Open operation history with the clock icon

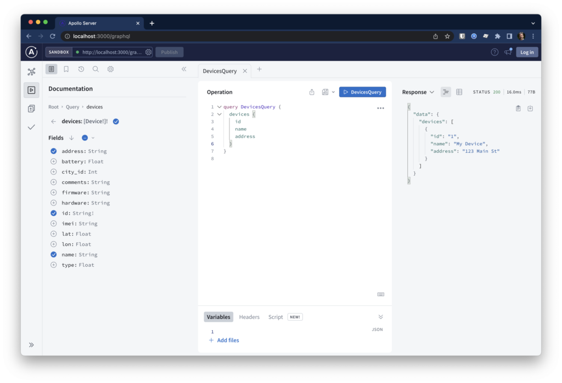click(81, 68)
